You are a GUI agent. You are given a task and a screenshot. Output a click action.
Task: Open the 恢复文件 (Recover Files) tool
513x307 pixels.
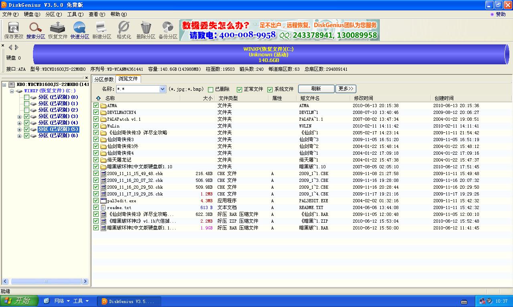[57, 30]
